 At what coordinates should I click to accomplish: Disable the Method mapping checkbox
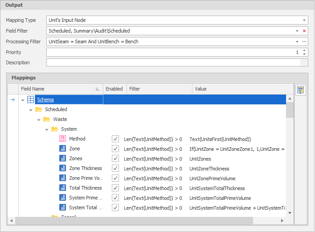(x=115, y=139)
